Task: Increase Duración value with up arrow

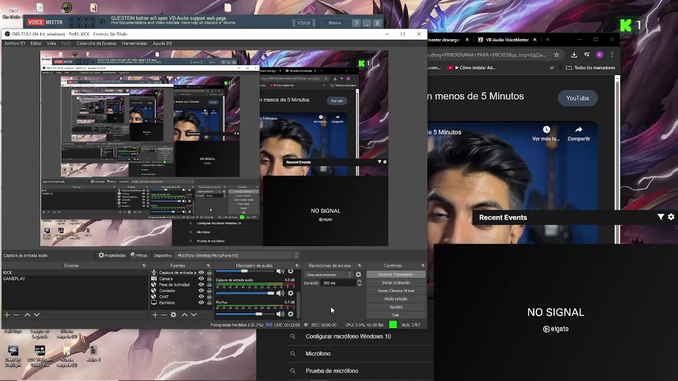Action: coord(360,281)
